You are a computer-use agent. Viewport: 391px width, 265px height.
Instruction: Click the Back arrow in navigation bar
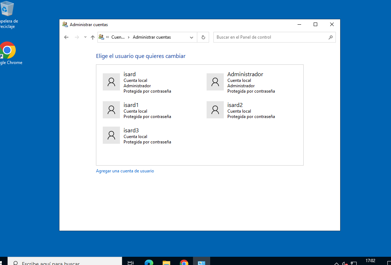coord(66,37)
